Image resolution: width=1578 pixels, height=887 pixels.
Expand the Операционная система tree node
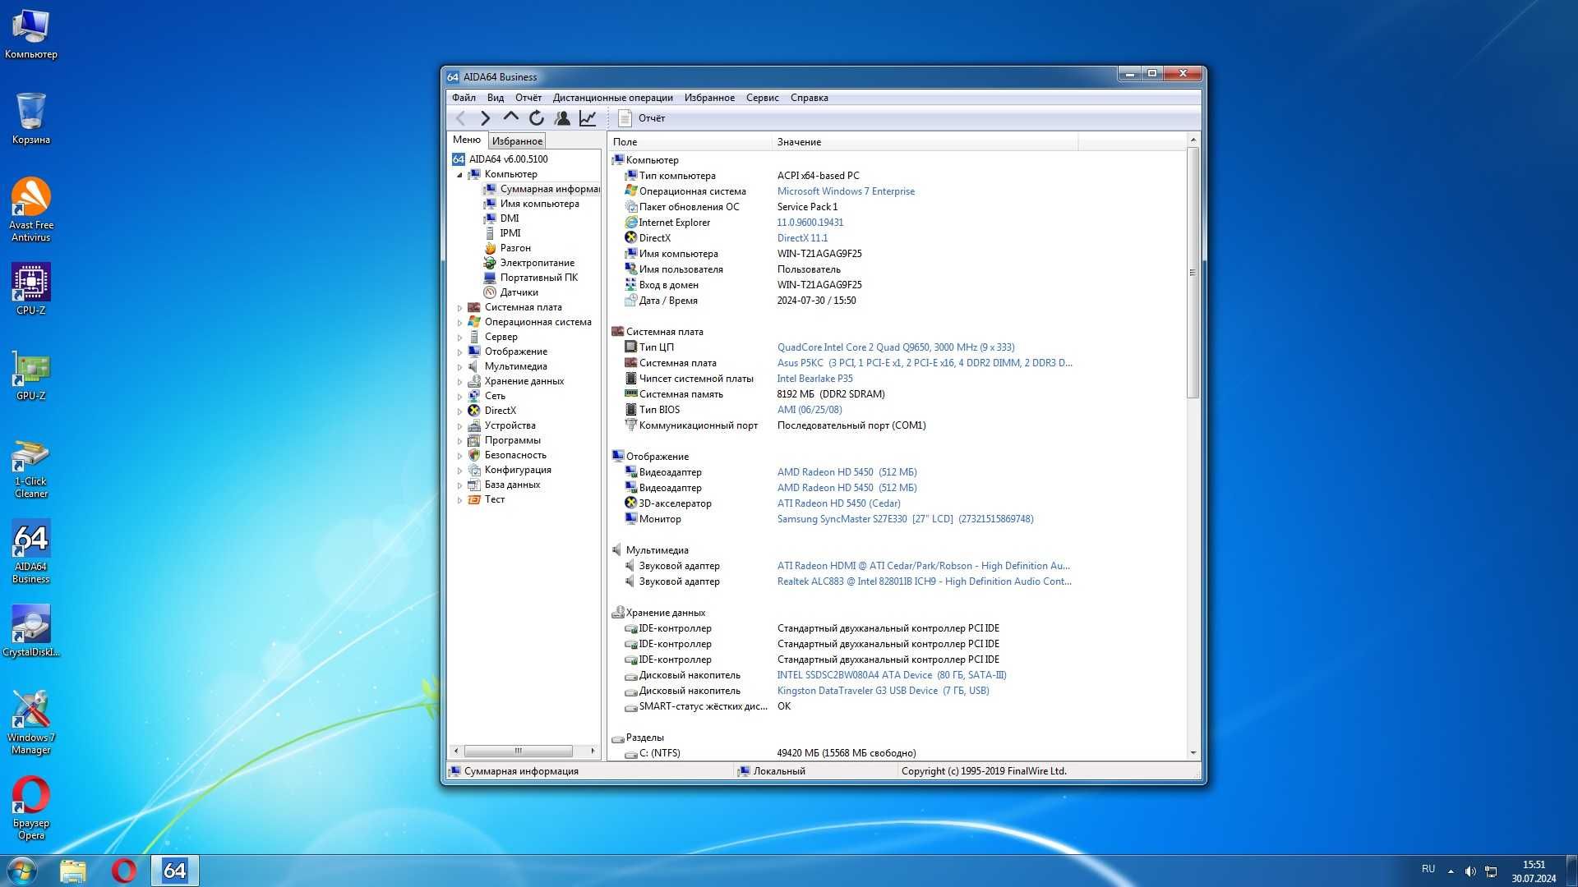(459, 323)
